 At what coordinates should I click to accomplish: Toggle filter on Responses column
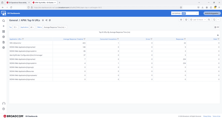185,39
